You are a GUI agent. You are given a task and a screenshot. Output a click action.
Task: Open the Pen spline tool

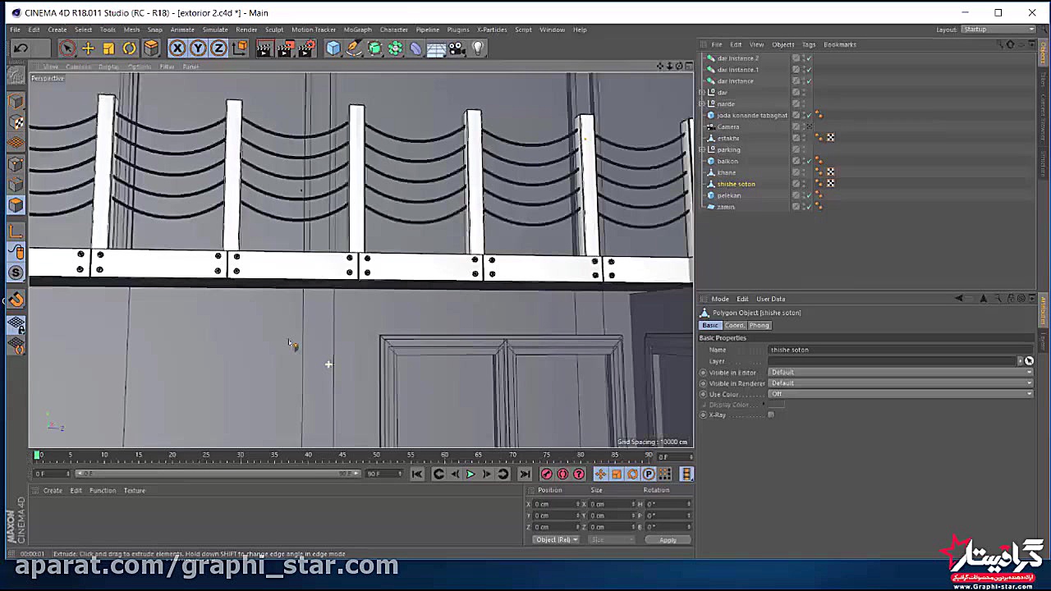point(354,48)
